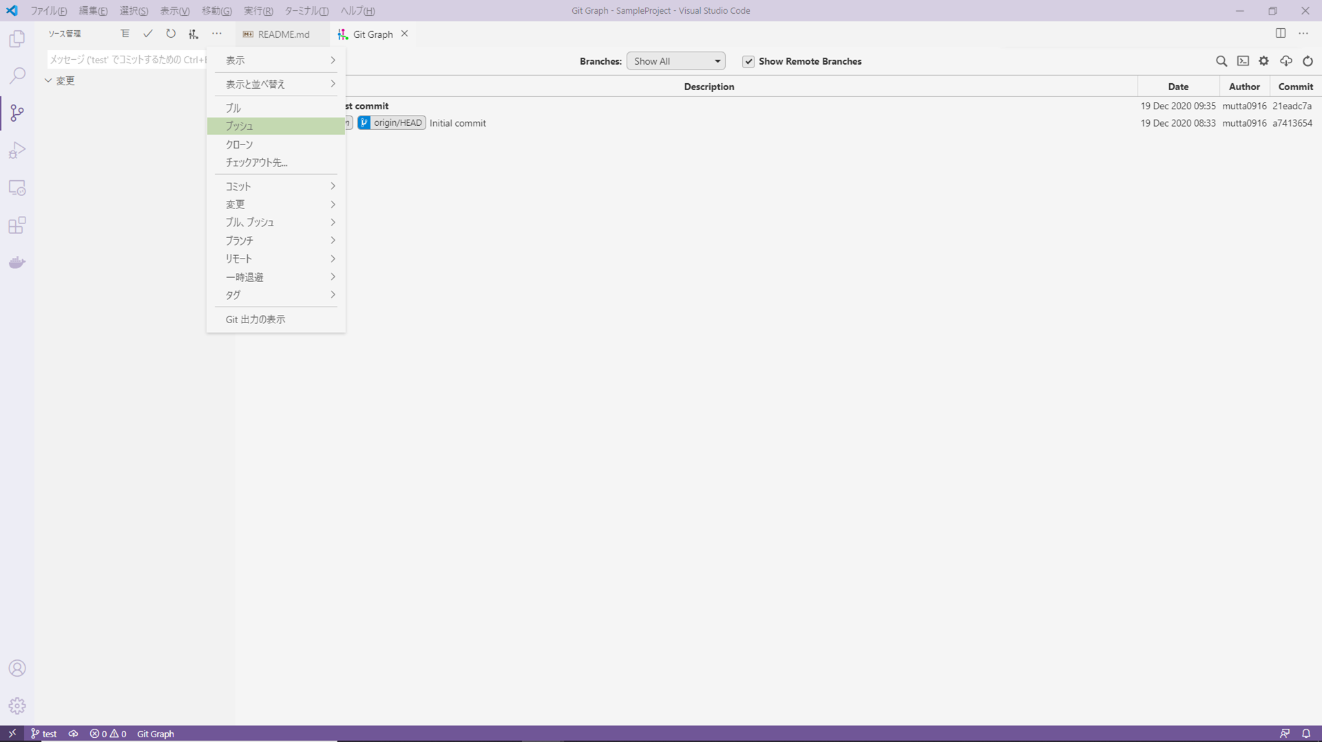
Task: Click the test branch in status bar
Action: pos(44,734)
